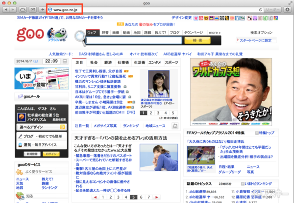The width and height of the screenshot is (294, 203).
Task: Open the 天気 service link
Action: coord(20,183)
